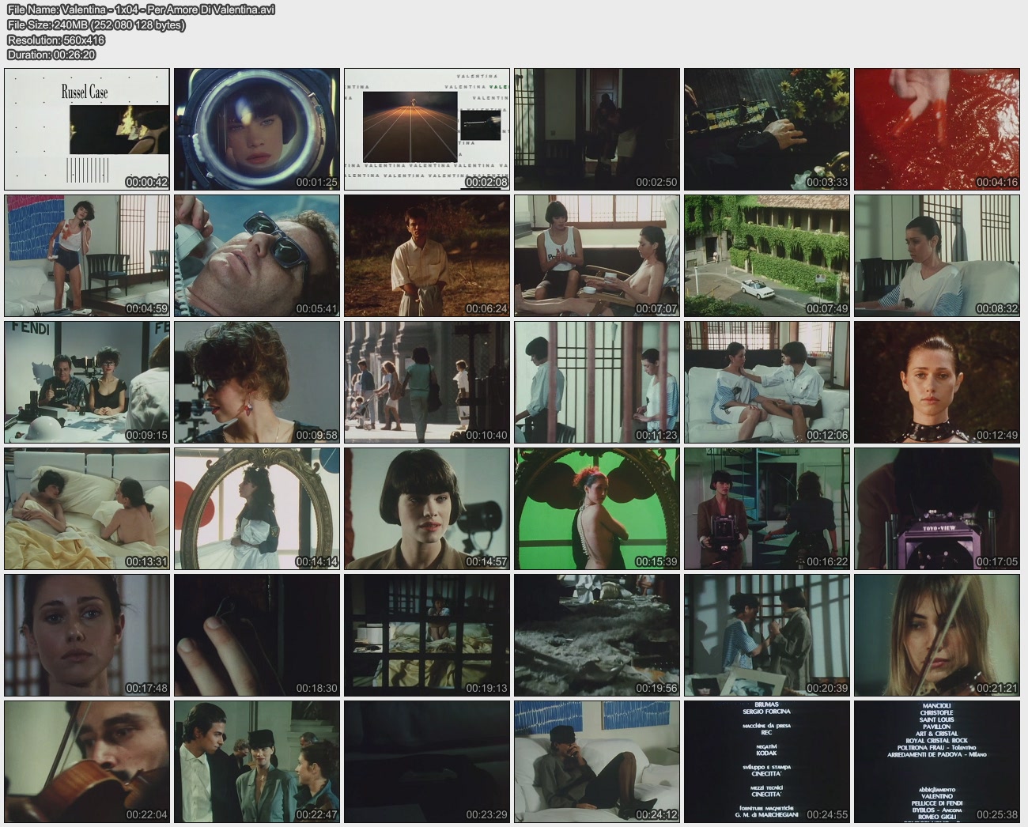Select the bob haircut close-up at 00:14:57
Screen dimensions: 1028x827
(427, 508)
